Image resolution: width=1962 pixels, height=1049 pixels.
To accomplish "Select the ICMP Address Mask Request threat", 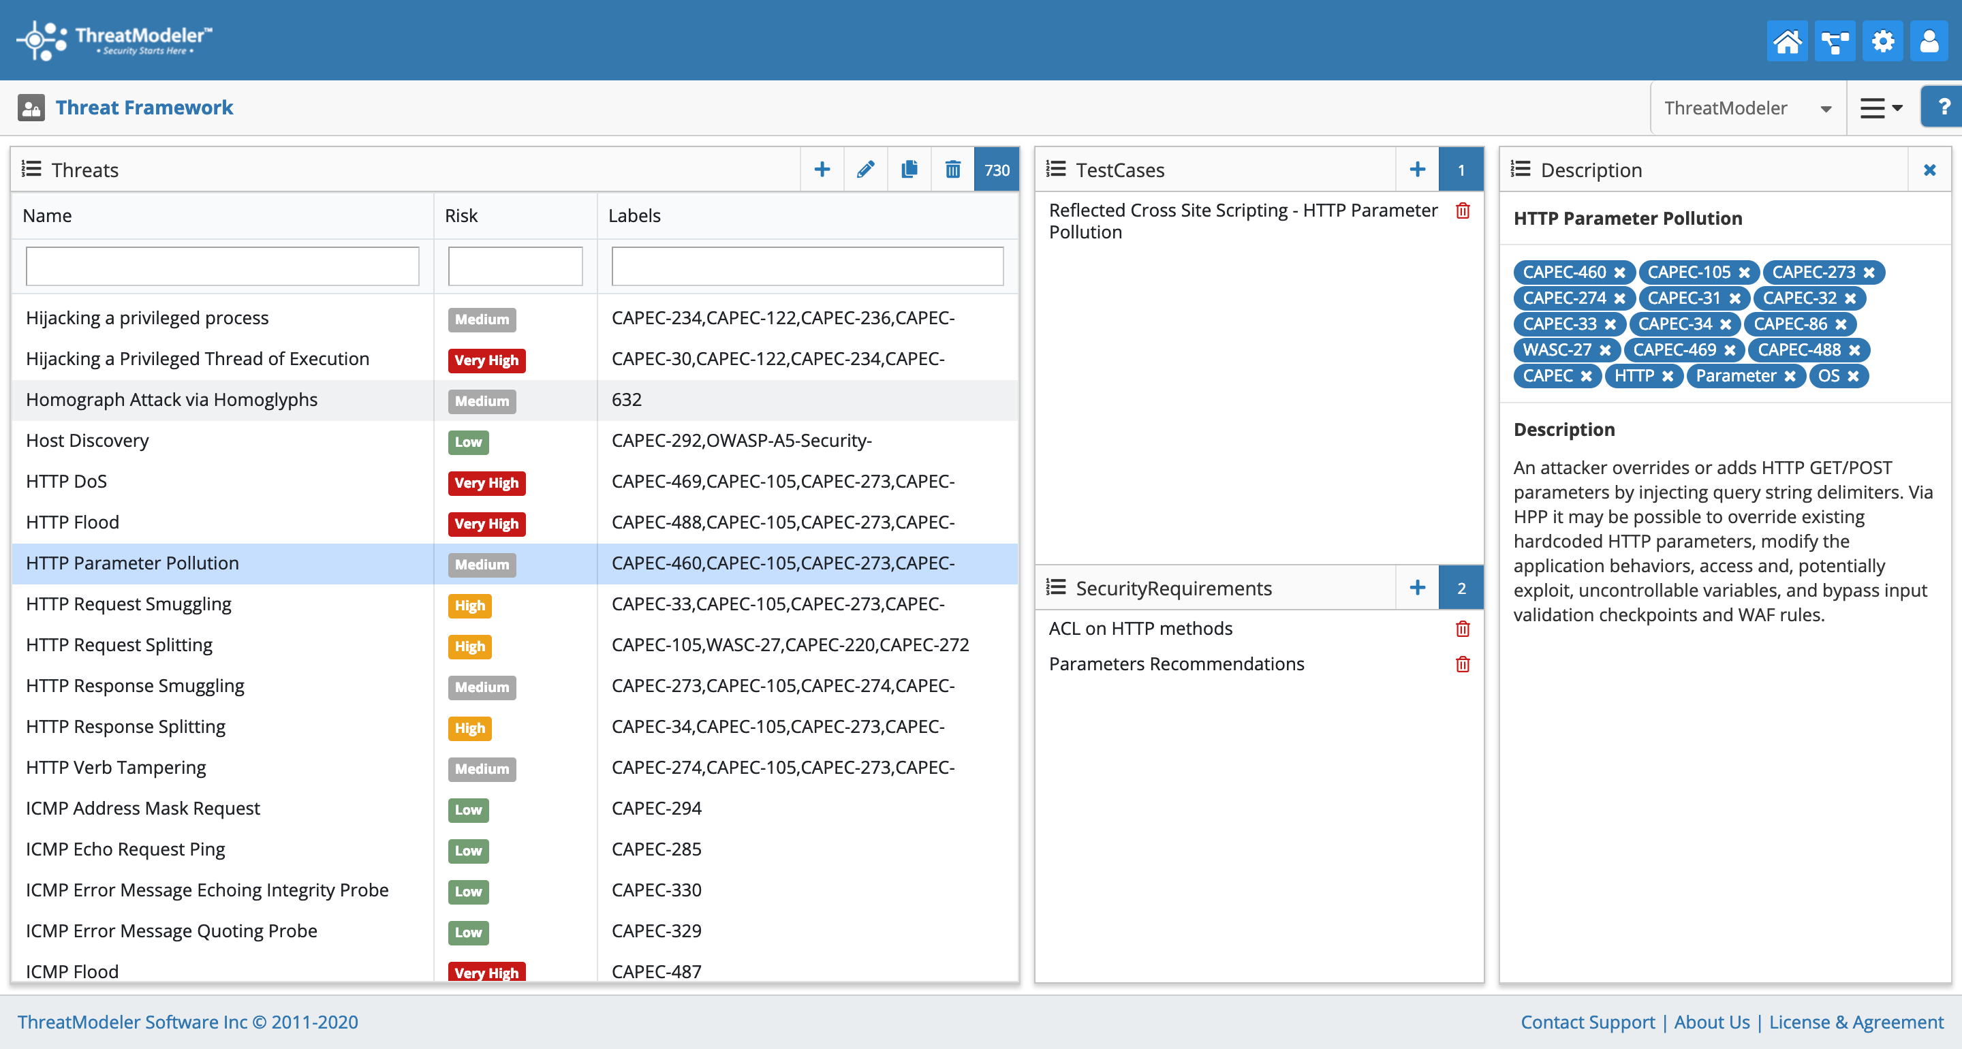I will [515, 809].
